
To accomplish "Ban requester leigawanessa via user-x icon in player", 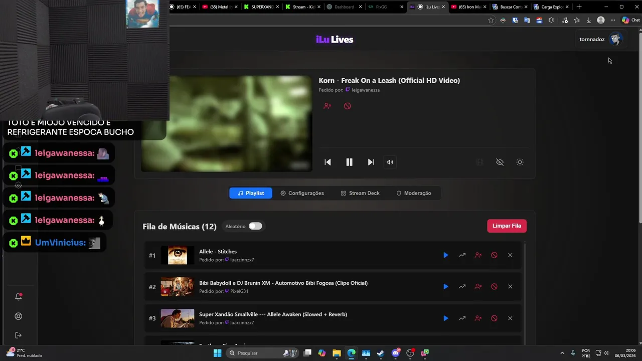I will [327, 106].
